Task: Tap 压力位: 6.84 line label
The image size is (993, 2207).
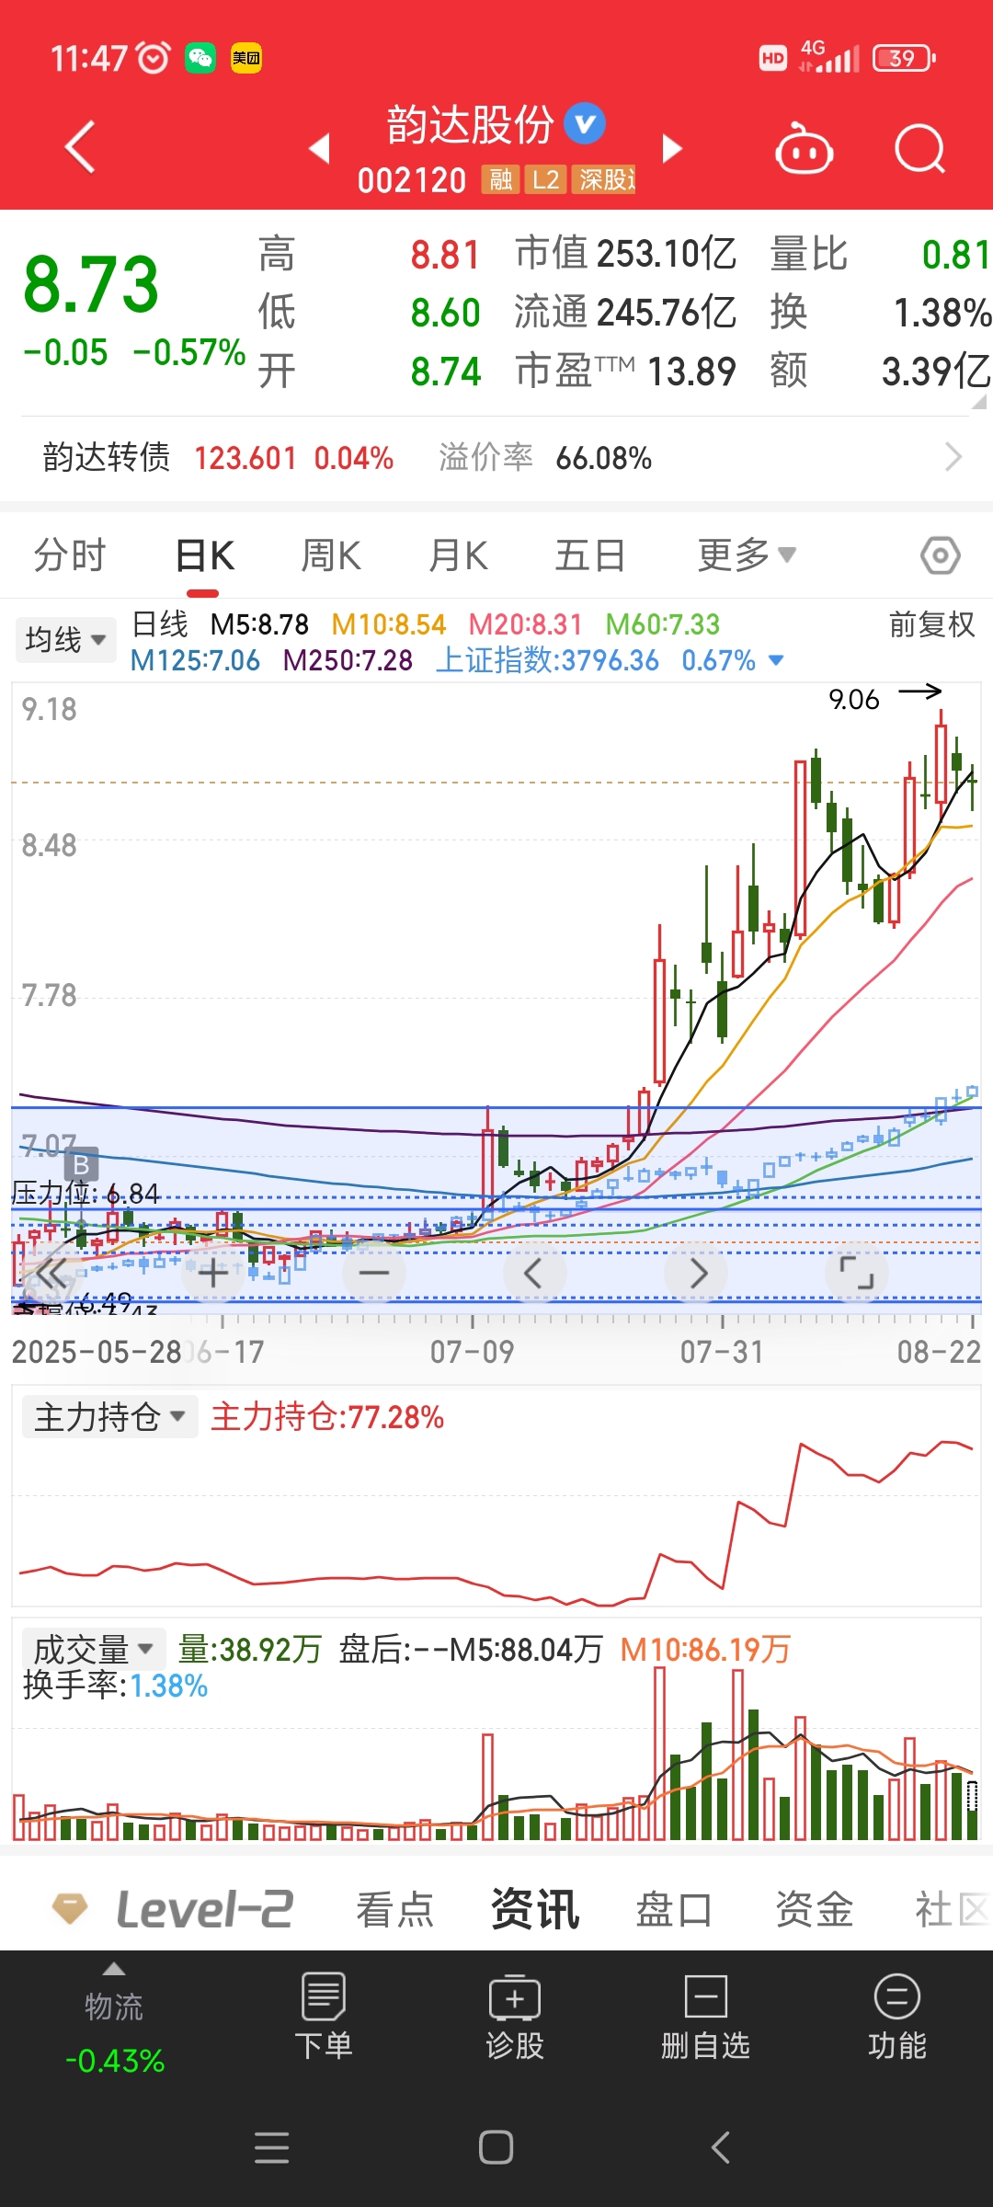Action: pyautogui.click(x=86, y=1194)
